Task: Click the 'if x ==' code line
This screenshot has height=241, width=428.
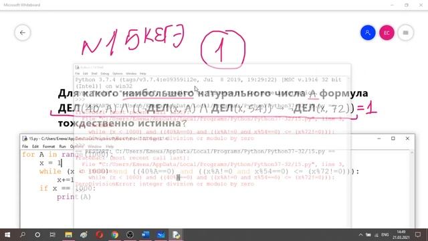Action: click(67, 188)
